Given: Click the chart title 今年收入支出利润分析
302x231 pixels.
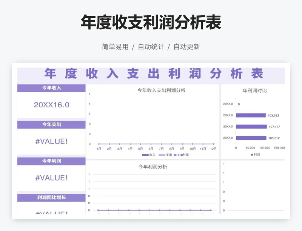Looking at the screenshot, I should pyautogui.click(x=161, y=90).
